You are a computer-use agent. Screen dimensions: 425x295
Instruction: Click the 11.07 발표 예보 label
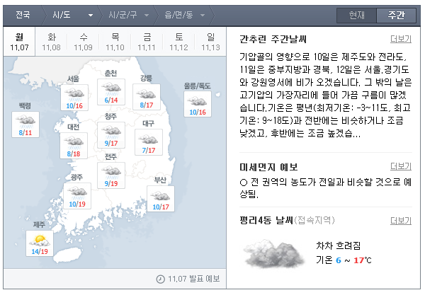[194, 279]
